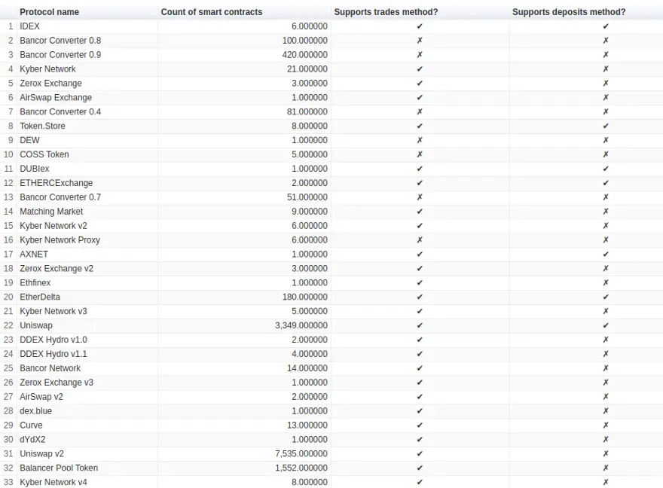Click deposits checkmark in EtherDelta row
Screen dimensions: 663x488
tap(606, 297)
